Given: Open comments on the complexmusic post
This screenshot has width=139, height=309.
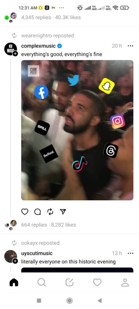Looking at the screenshot, I should click(38, 212).
